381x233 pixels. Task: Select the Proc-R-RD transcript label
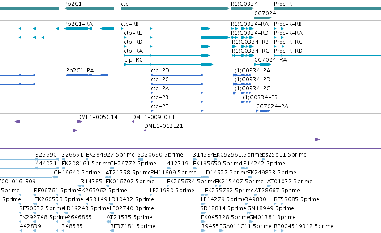tap(288, 51)
